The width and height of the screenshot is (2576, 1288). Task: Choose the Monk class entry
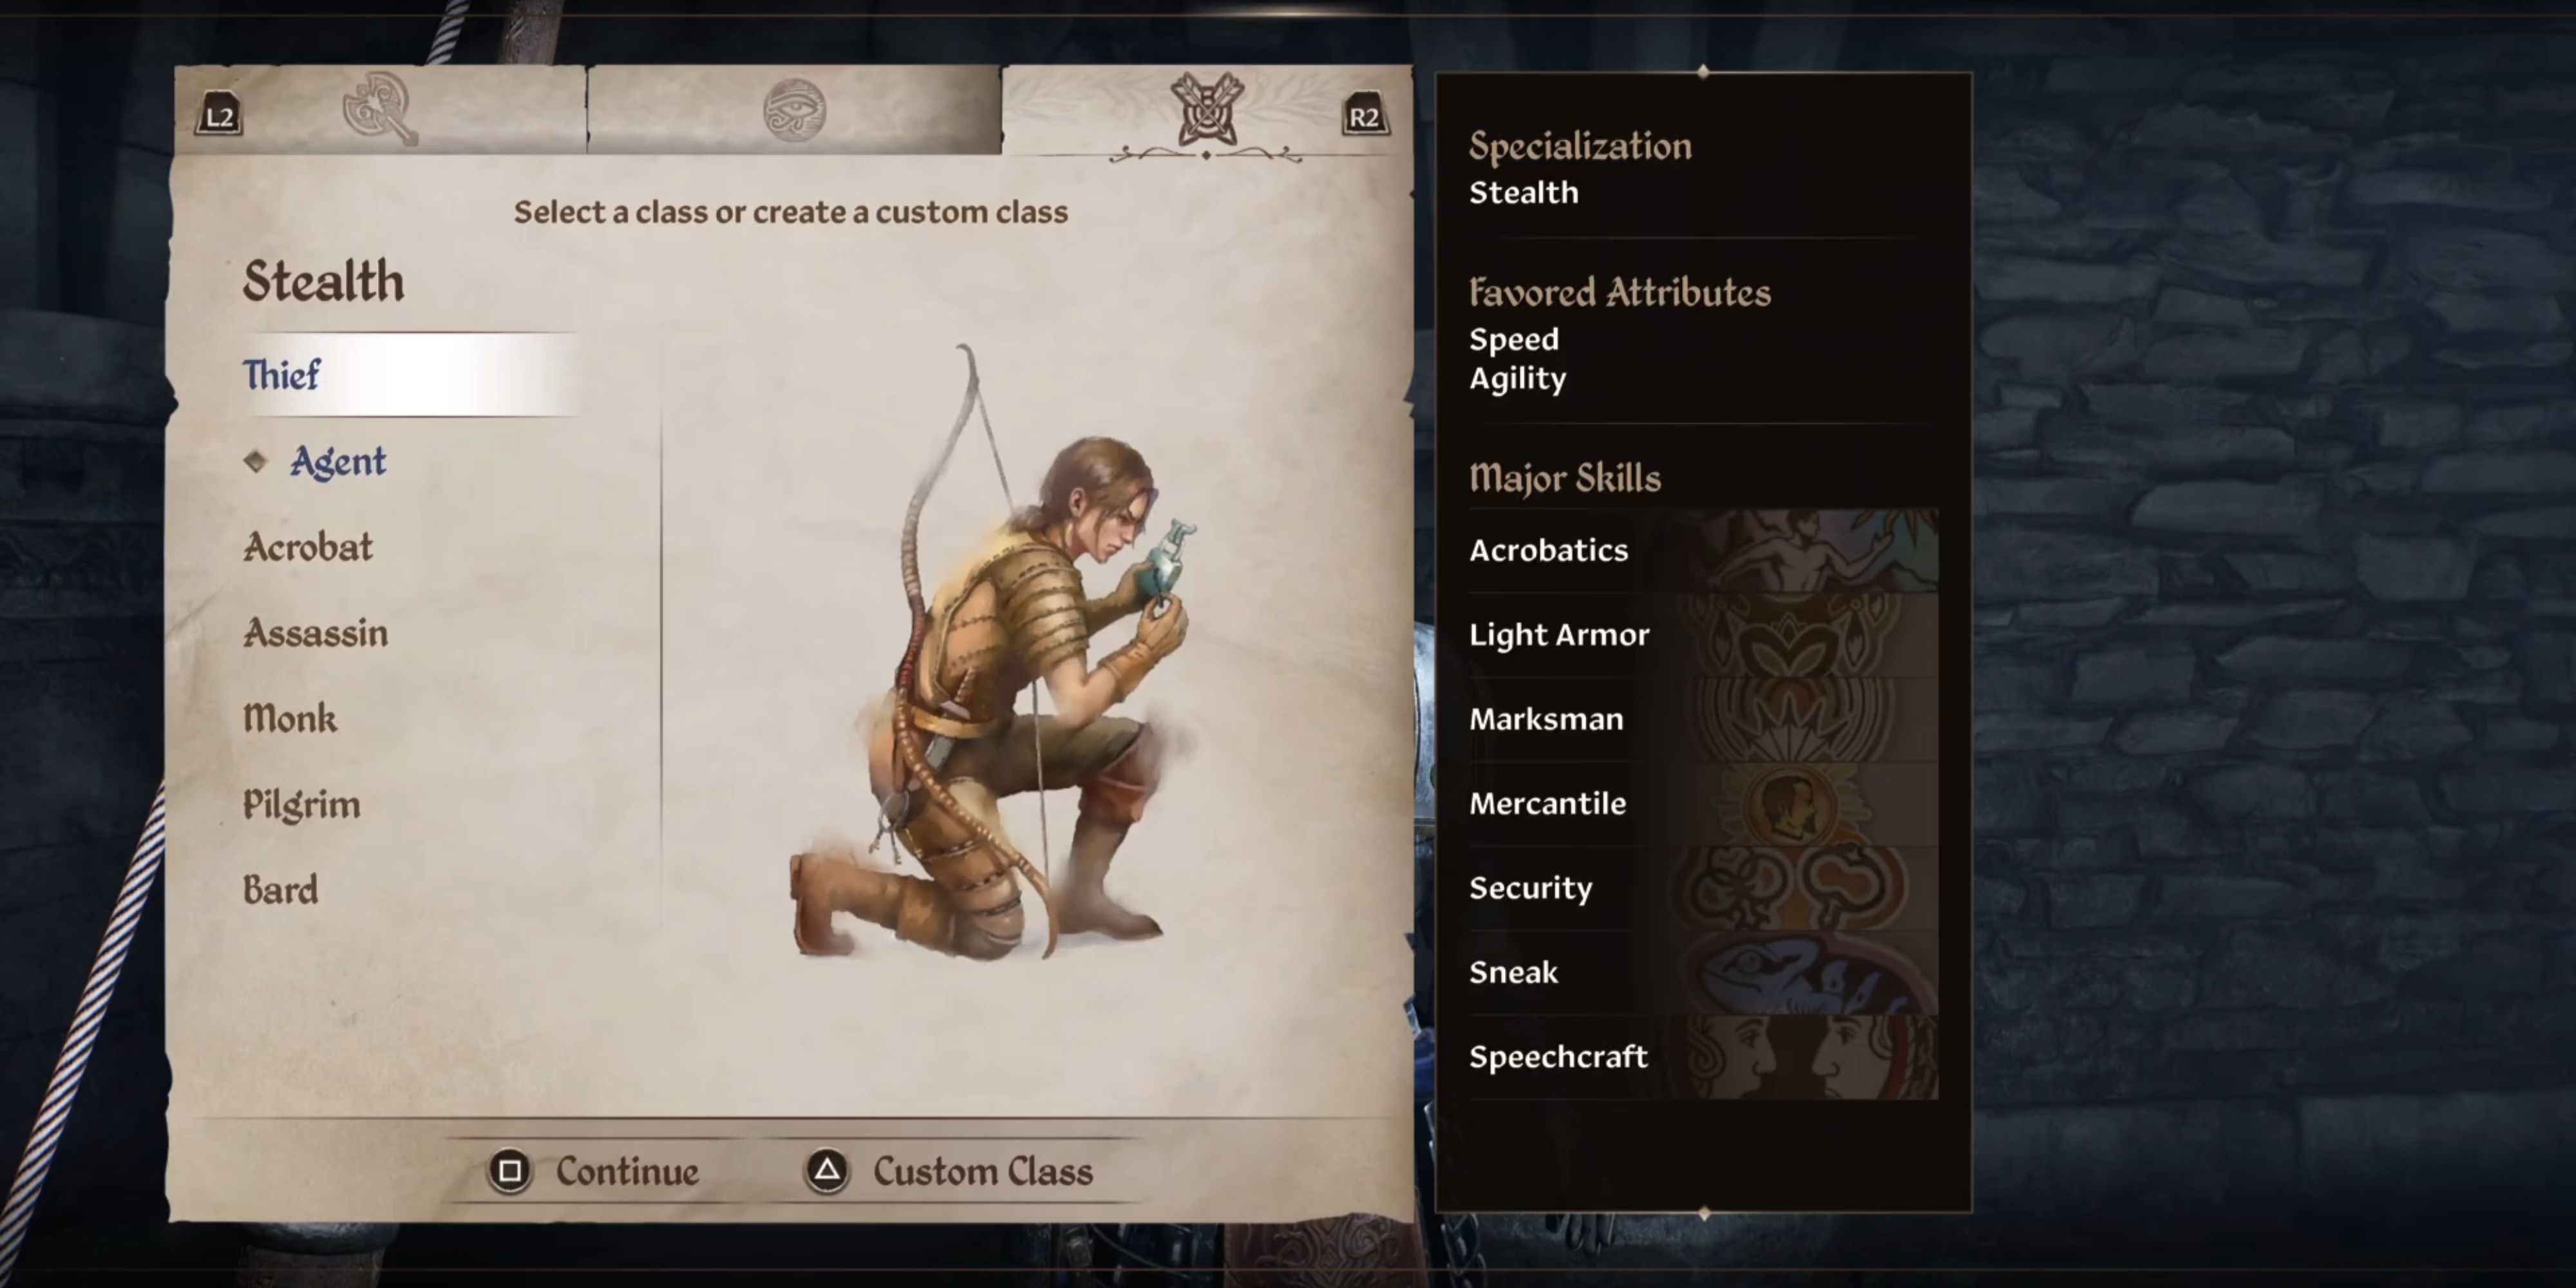coord(290,718)
